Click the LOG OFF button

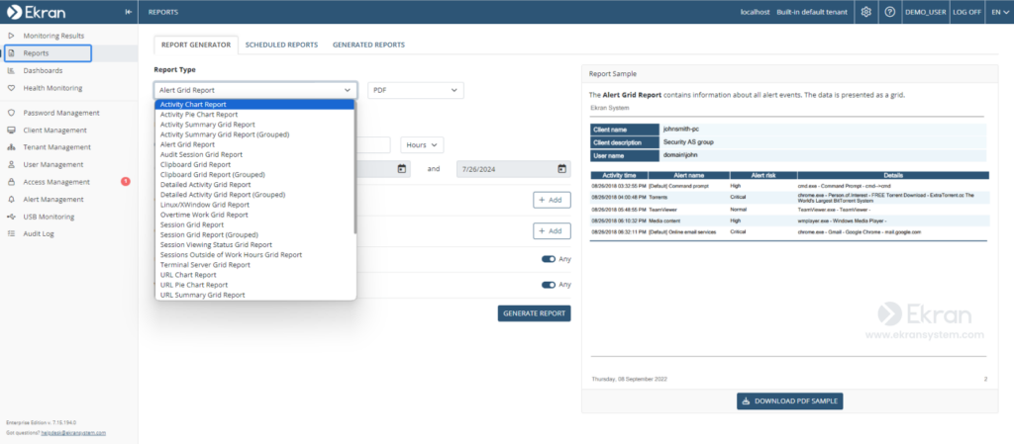coord(966,12)
